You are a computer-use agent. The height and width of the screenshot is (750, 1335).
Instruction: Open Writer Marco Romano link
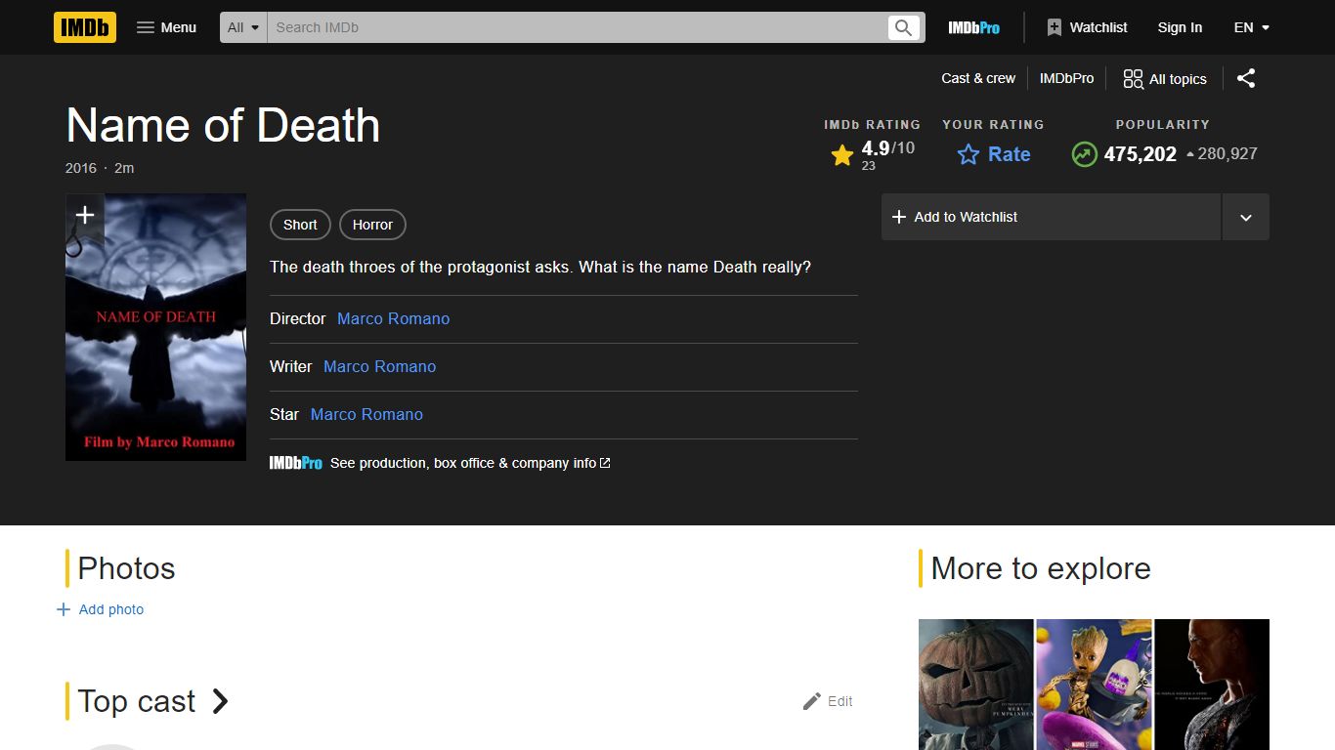(380, 366)
